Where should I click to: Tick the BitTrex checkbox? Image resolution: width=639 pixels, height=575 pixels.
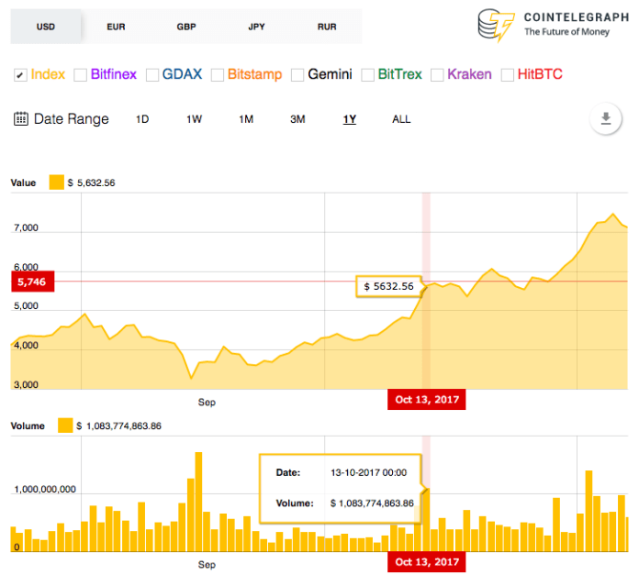coord(367,74)
